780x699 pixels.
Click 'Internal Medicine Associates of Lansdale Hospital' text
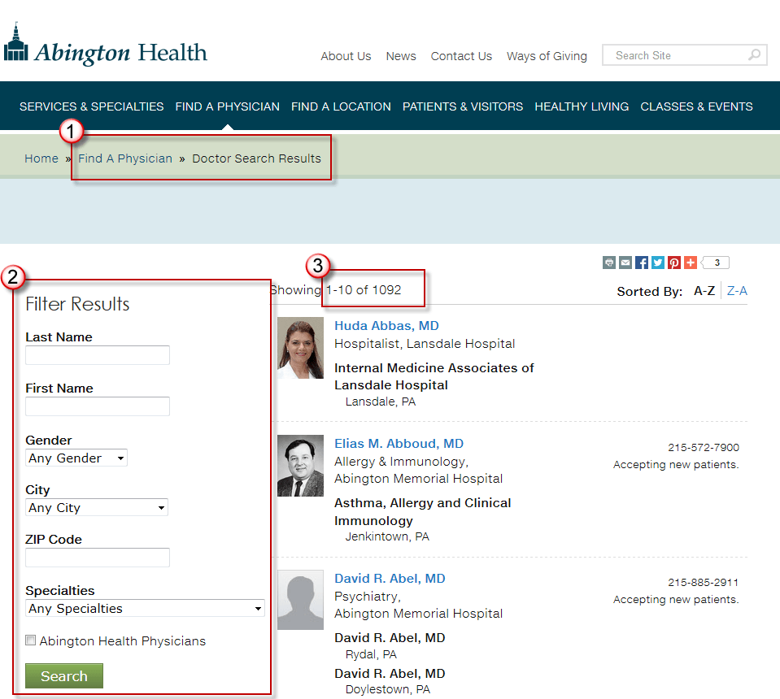pos(434,376)
